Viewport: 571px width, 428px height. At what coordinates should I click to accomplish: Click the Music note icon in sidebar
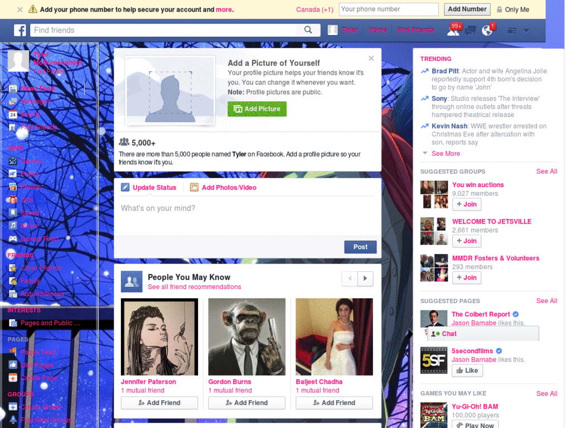tap(13, 226)
